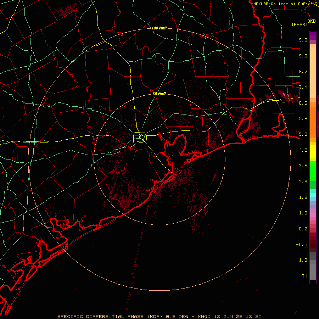
Task: Pick the orange segment of the color bar
Action: pos(313,122)
